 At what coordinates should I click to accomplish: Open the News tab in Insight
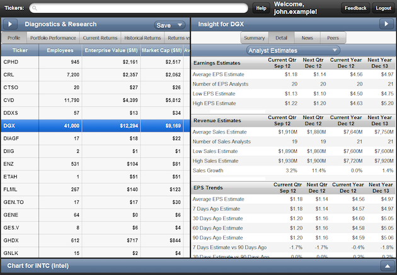click(308, 38)
